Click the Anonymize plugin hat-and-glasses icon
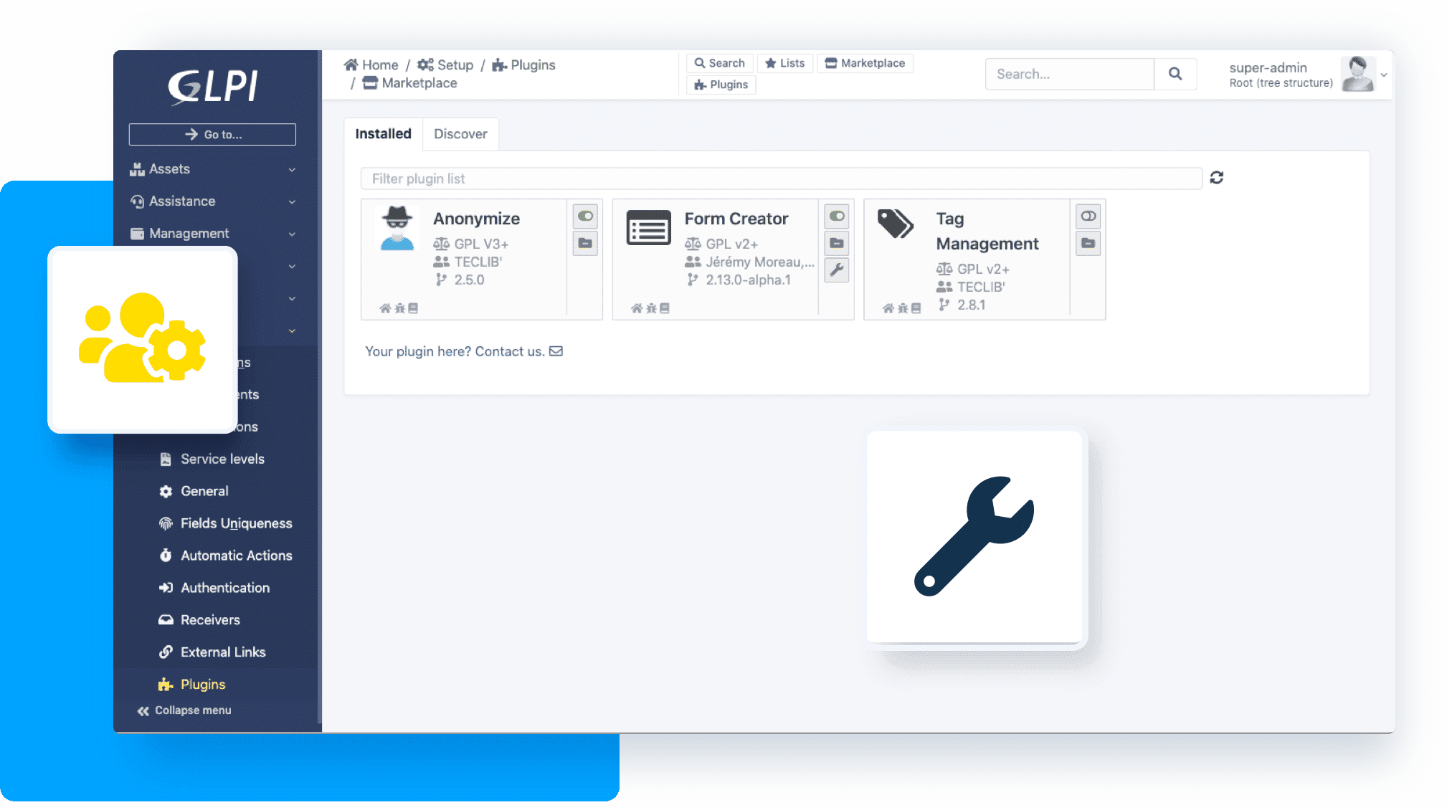The image size is (1447, 810). tap(397, 228)
